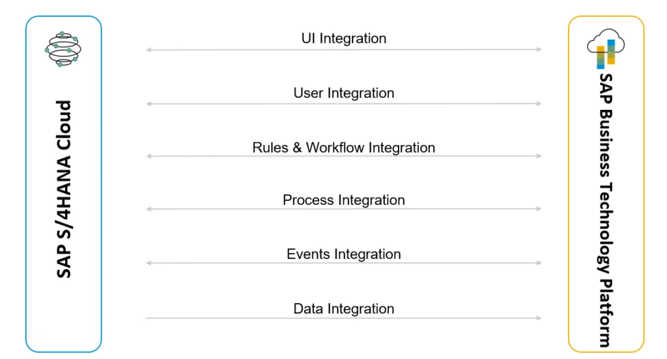Select the UI Integration label

click(x=344, y=38)
